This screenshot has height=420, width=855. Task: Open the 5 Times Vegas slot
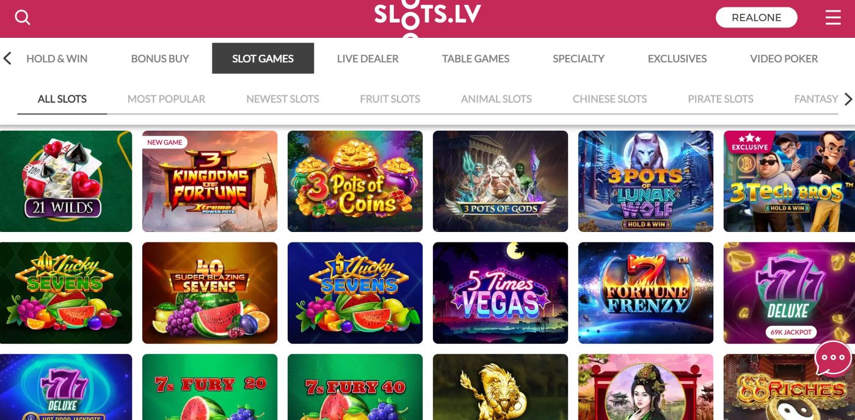(x=500, y=293)
